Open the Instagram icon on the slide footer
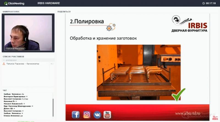 [x=87, y=115]
